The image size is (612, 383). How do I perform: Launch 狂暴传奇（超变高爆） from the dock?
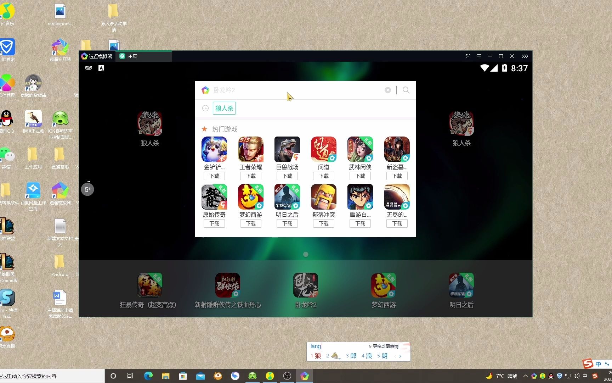150,285
